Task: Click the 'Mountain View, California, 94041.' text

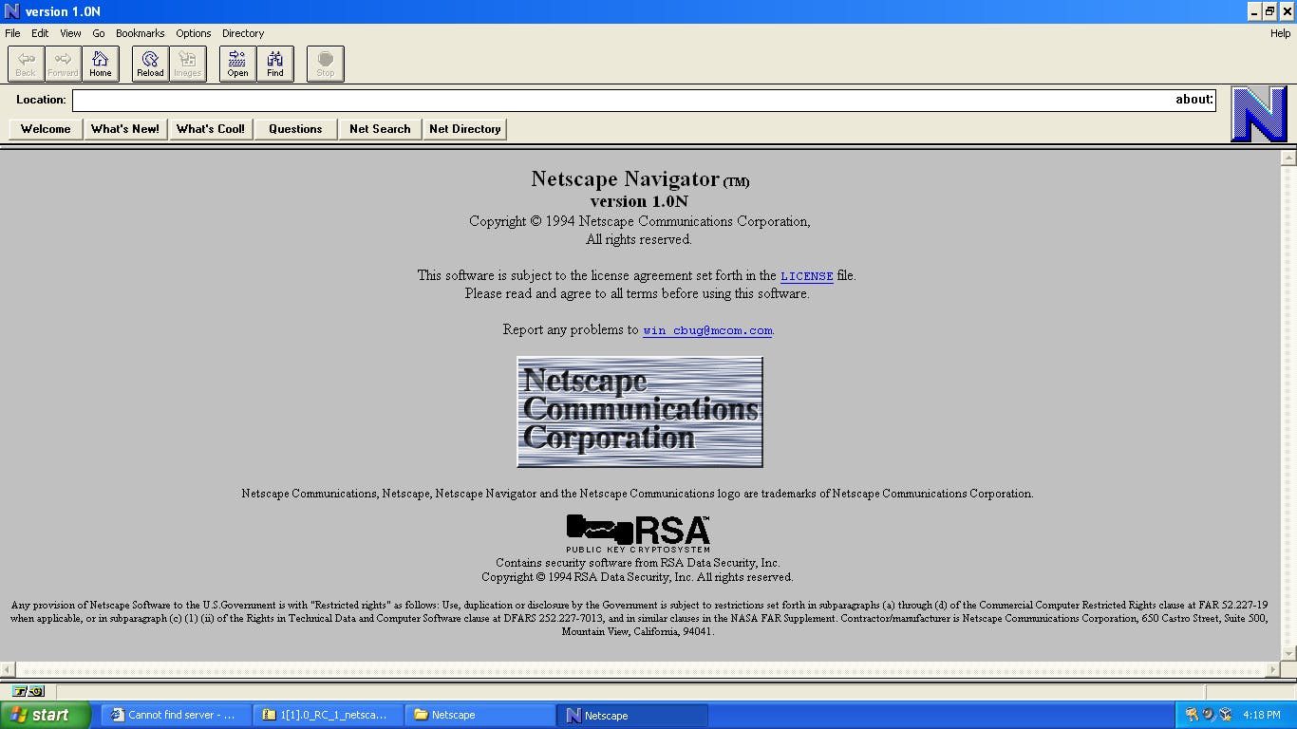Action: (638, 632)
